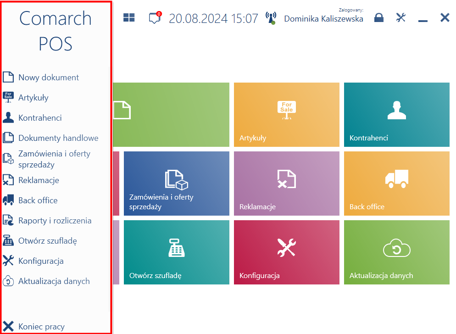Open the orange Artykuły tile
This screenshot has width=456, height=334.
coord(286,115)
